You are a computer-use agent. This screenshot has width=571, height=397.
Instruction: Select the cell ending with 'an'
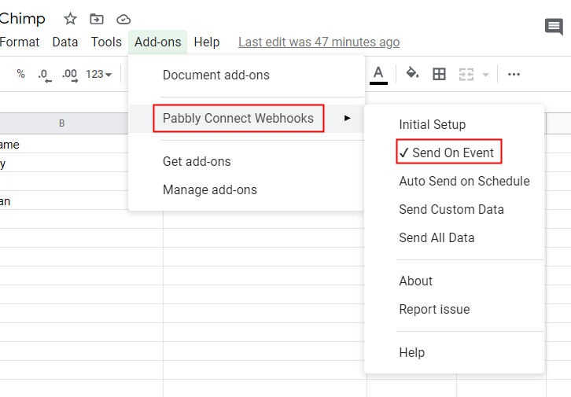[64, 200]
